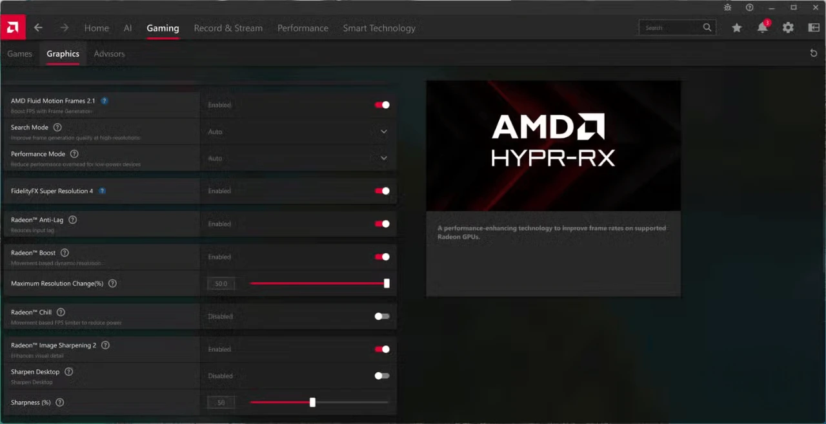The width and height of the screenshot is (826, 424).
Task: Click the FidelityFX Super Resolution 4 help badge
Action: point(102,191)
